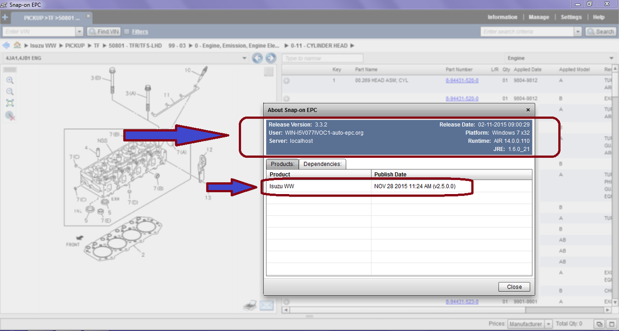Viewport: 619px width, 331px height.
Task: Print the diagram
Action: coord(250,305)
